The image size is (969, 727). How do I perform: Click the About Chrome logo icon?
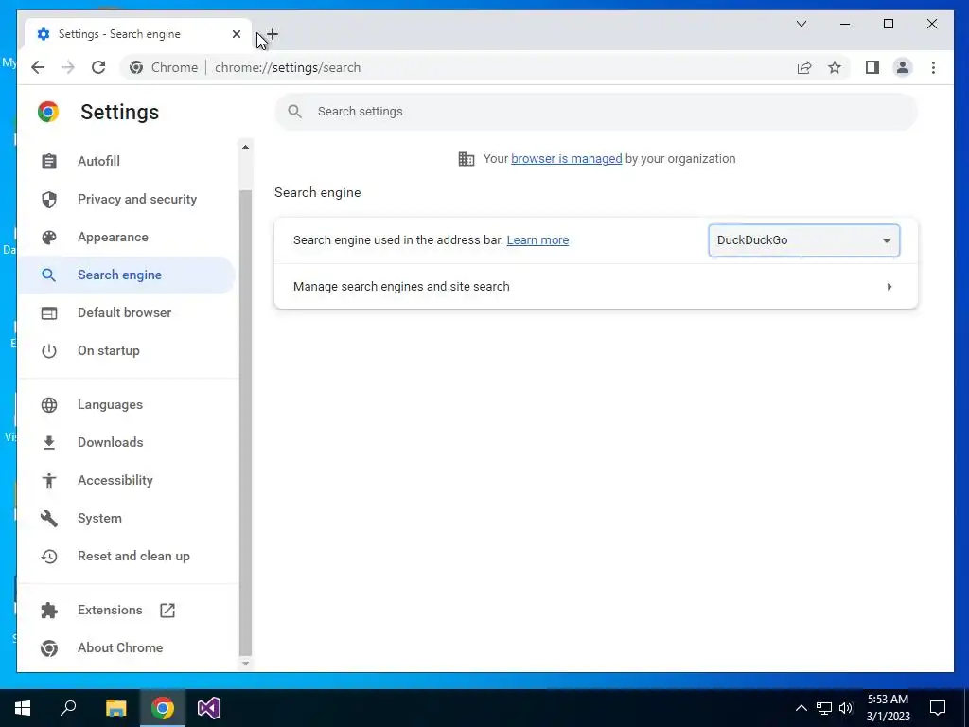(49, 647)
